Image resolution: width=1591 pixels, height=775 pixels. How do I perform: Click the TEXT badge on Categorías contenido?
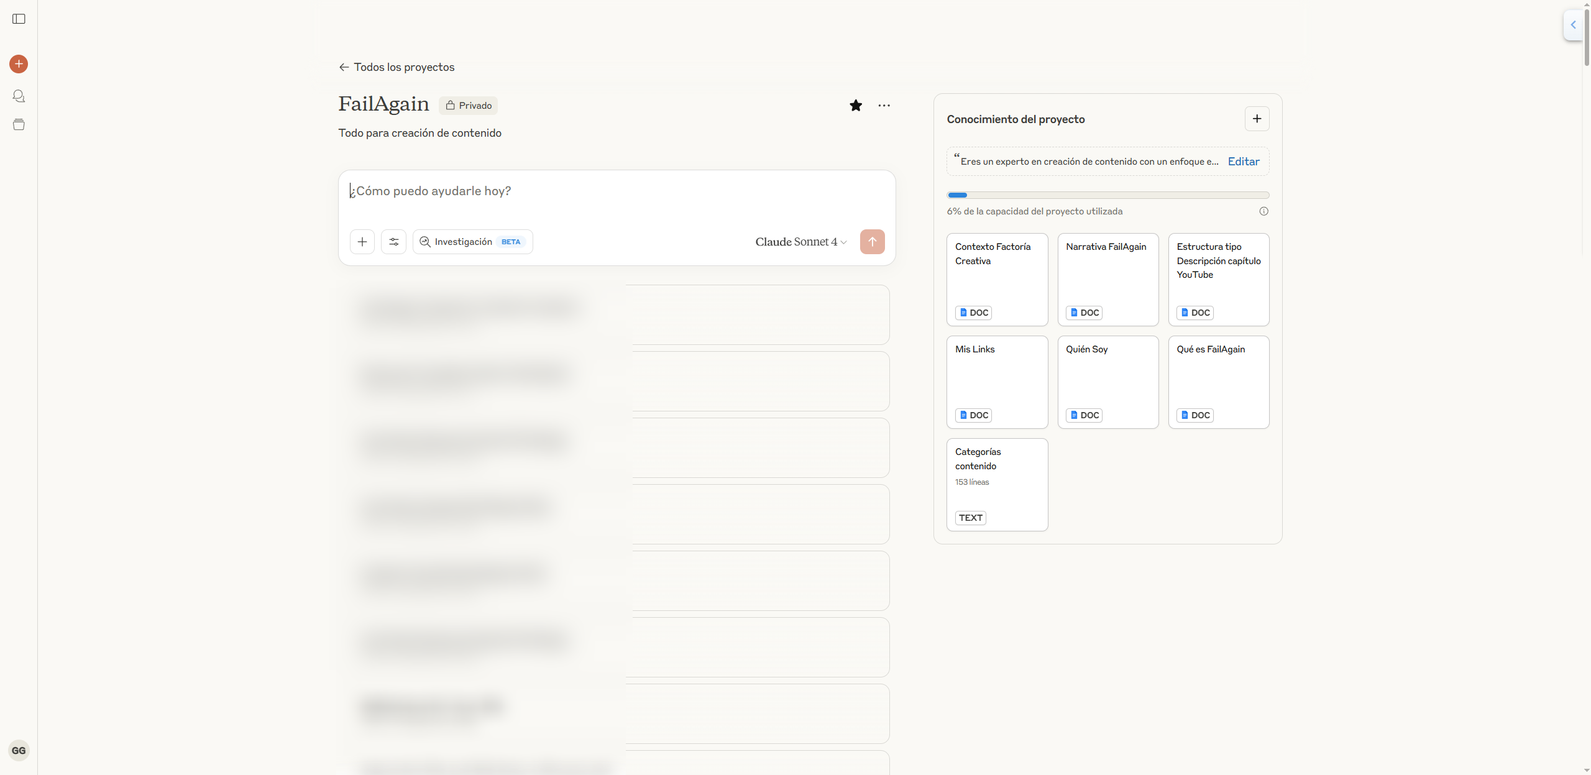pyautogui.click(x=971, y=518)
